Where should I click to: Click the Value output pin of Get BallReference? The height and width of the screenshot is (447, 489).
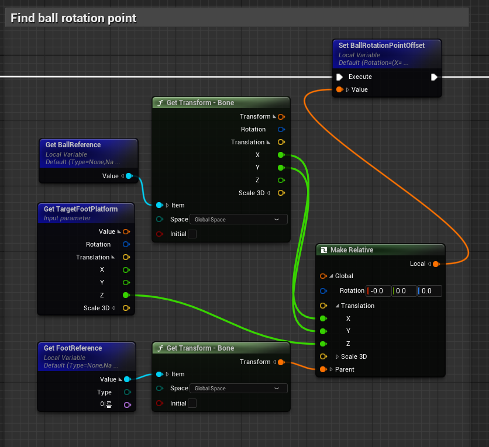[x=129, y=176]
